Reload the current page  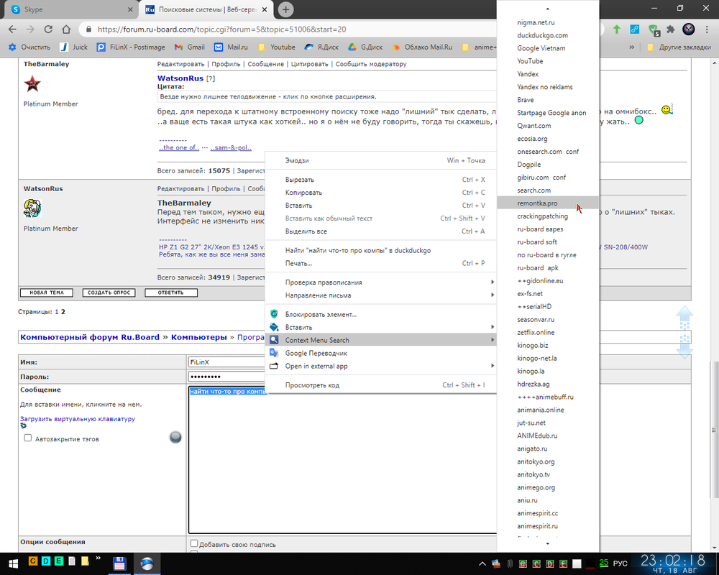coord(48,29)
